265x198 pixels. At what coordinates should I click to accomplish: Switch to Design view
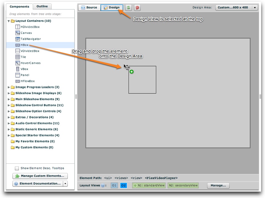tap(112, 8)
